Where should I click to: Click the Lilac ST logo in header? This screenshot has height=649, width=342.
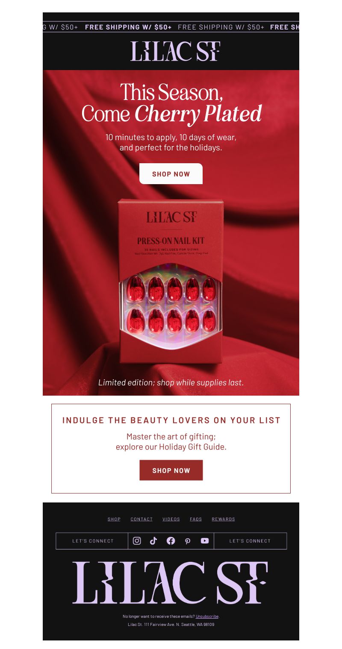coord(175,51)
